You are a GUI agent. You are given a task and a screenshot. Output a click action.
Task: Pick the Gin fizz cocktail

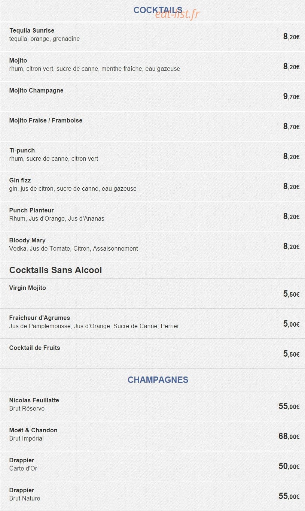click(x=152, y=186)
